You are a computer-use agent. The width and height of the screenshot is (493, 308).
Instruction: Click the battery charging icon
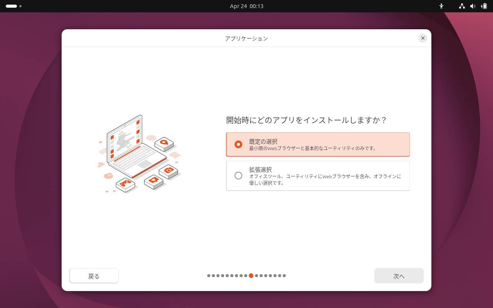click(484, 6)
